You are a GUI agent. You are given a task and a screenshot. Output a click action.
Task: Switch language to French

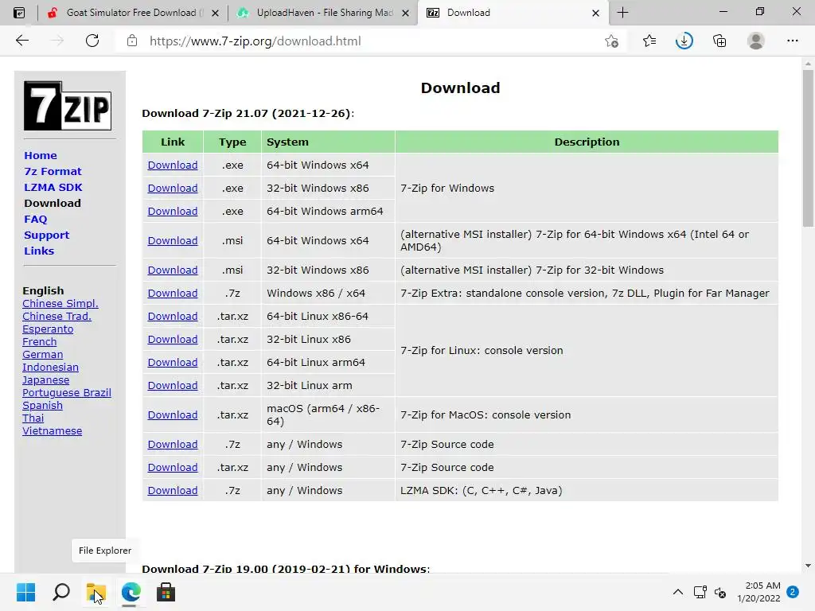point(40,342)
